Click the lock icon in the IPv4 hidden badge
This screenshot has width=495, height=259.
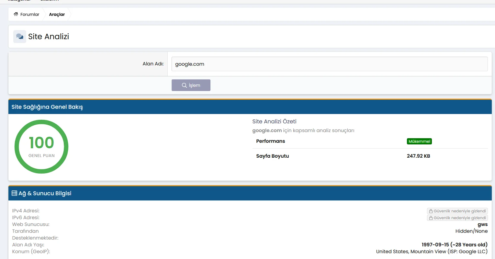(x=431, y=211)
